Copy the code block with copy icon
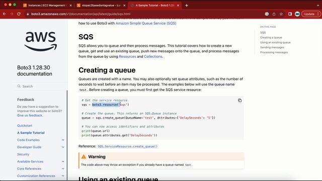The image size is (322, 181). coord(239,101)
